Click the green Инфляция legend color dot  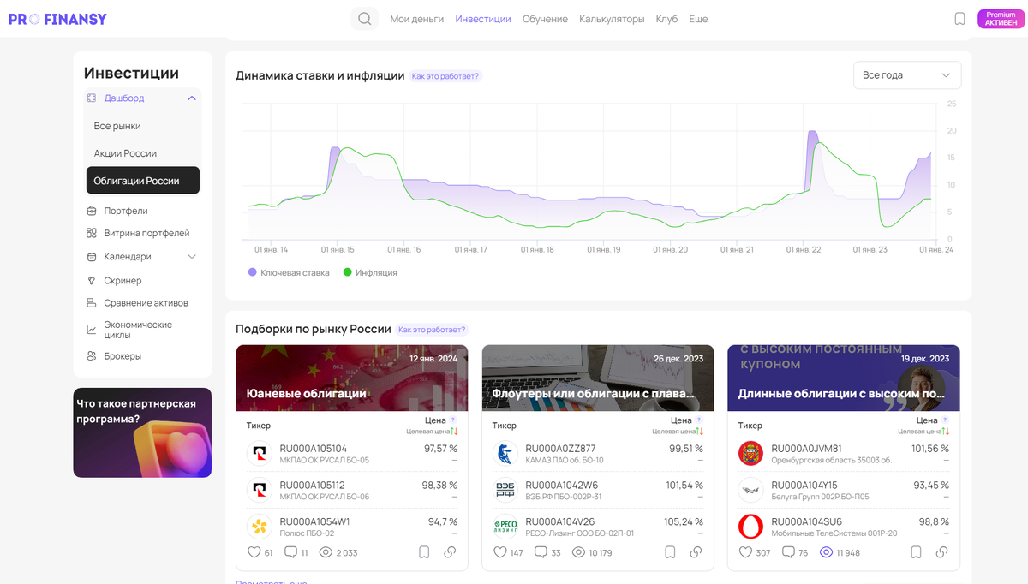(x=347, y=272)
